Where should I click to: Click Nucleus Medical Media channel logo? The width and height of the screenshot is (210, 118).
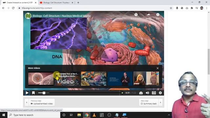click(28, 16)
